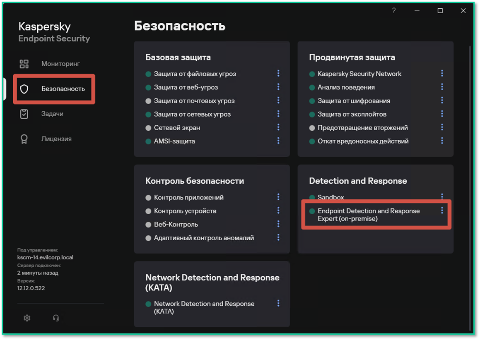Open the Sandbox component
The width and height of the screenshot is (480, 340).
coord(330,197)
